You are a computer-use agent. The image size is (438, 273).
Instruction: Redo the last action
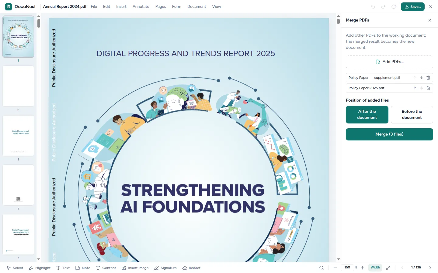(383, 7)
